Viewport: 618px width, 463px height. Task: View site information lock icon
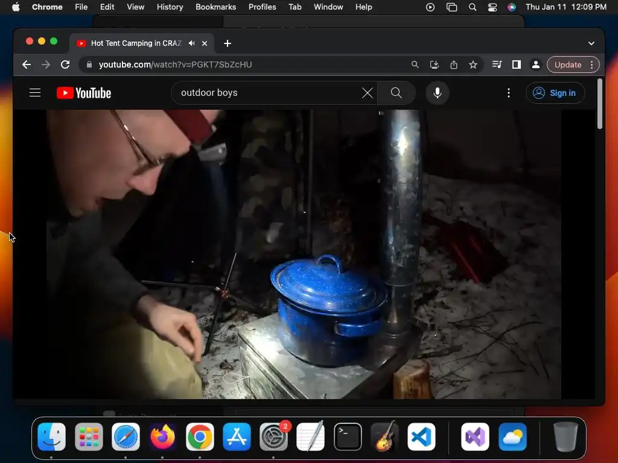pyautogui.click(x=89, y=65)
